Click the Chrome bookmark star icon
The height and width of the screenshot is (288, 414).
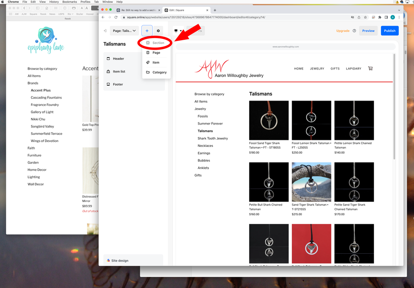tap(365, 17)
